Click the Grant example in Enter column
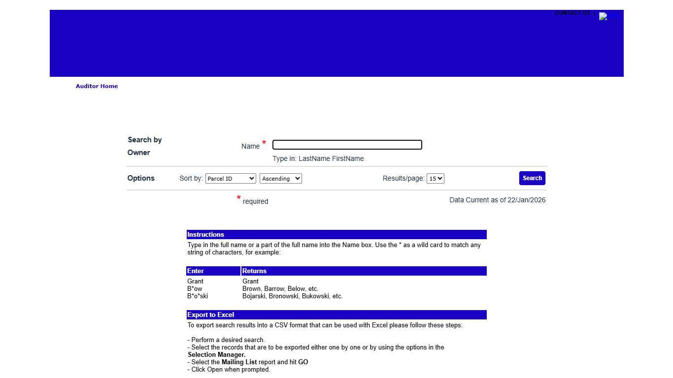The height and width of the screenshot is (378, 673). [x=195, y=282]
